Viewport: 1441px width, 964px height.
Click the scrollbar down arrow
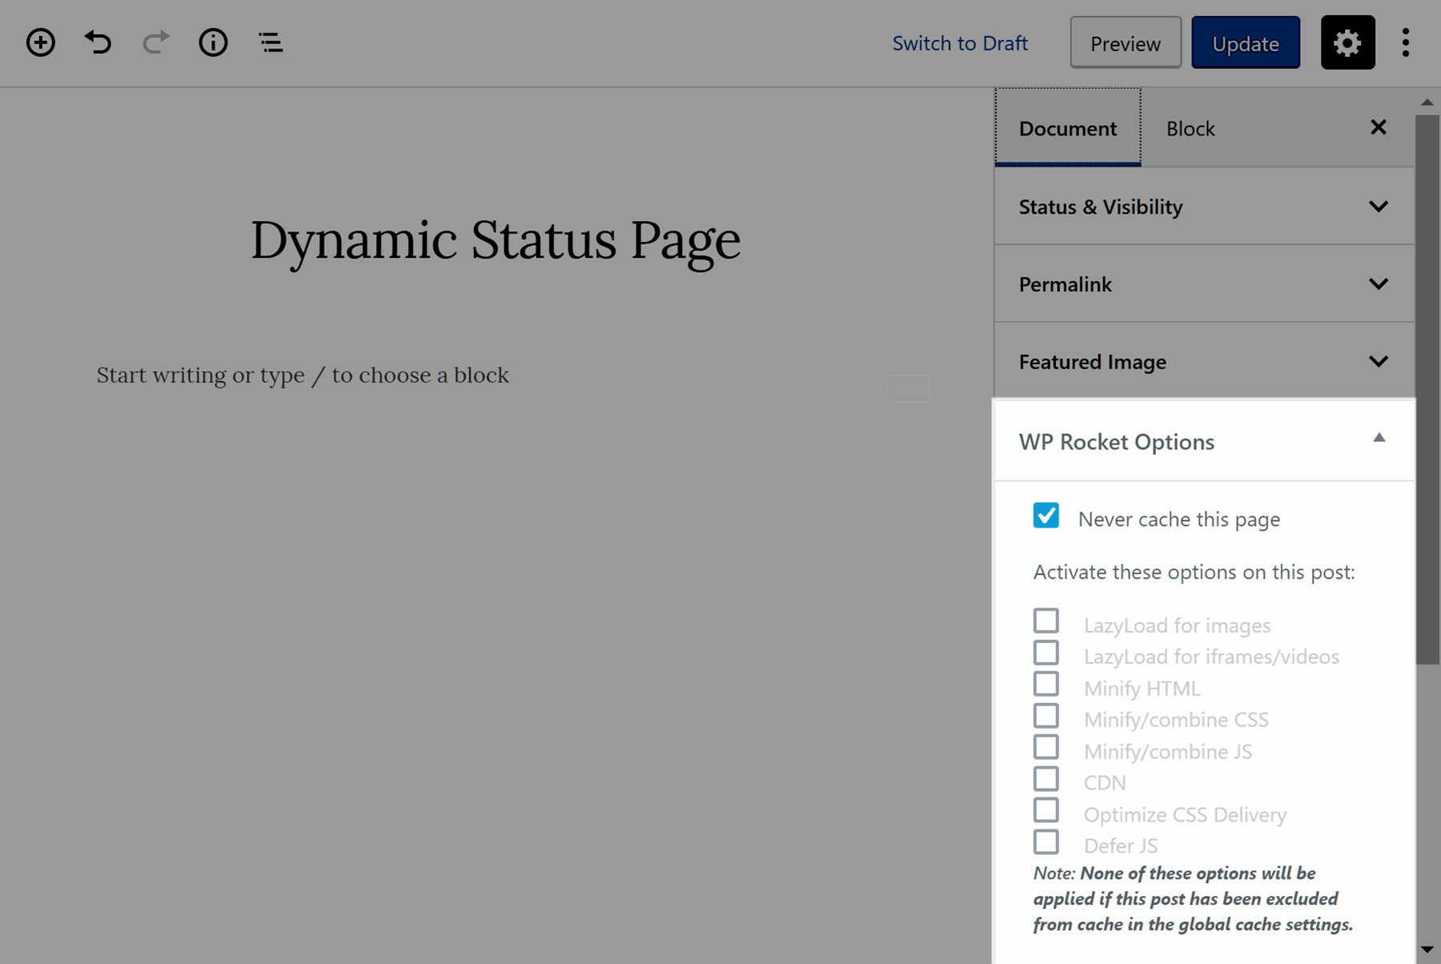tap(1427, 950)
